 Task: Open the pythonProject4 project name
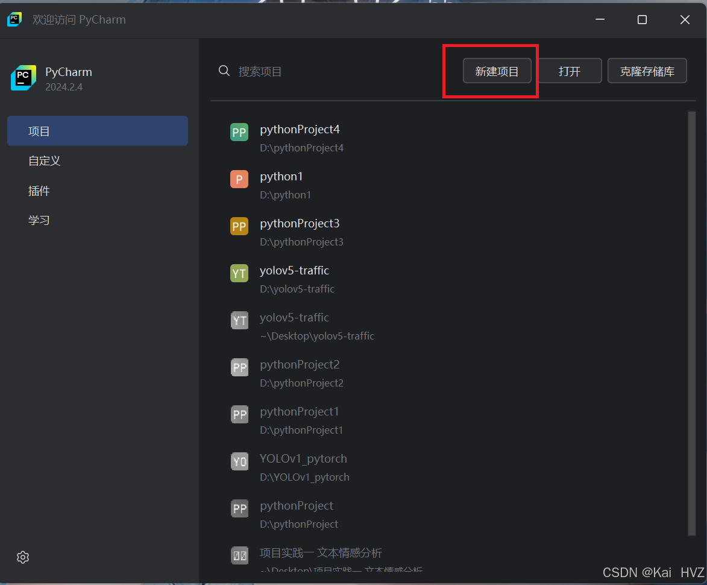[300, 130]
